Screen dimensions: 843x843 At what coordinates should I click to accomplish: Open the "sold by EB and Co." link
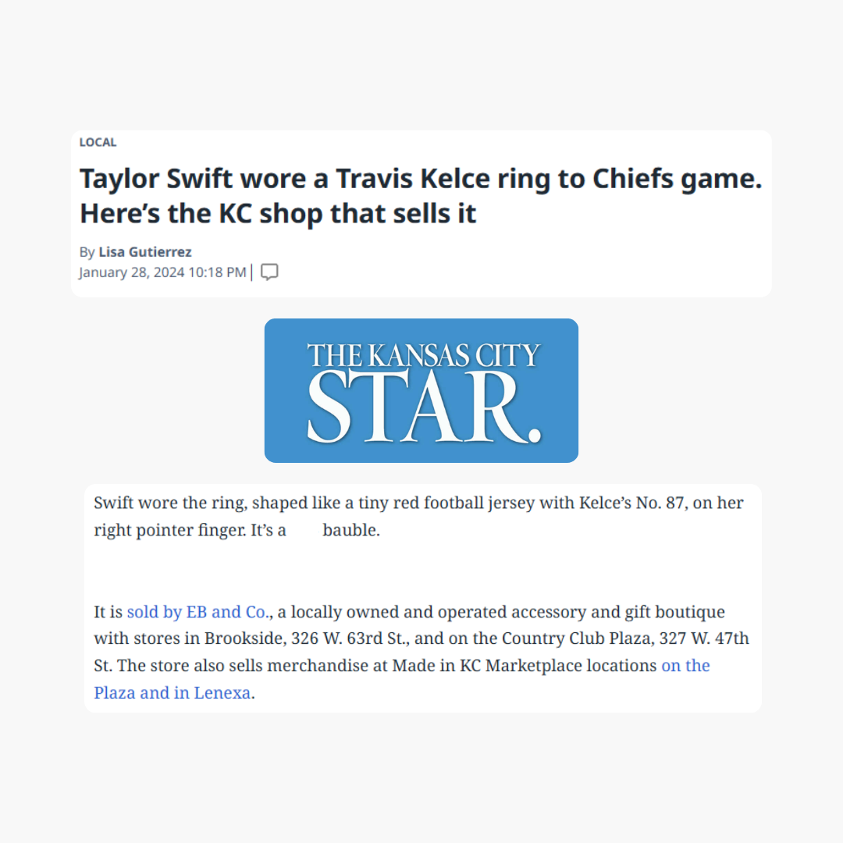pyautogui.click(x=197, y=612)
